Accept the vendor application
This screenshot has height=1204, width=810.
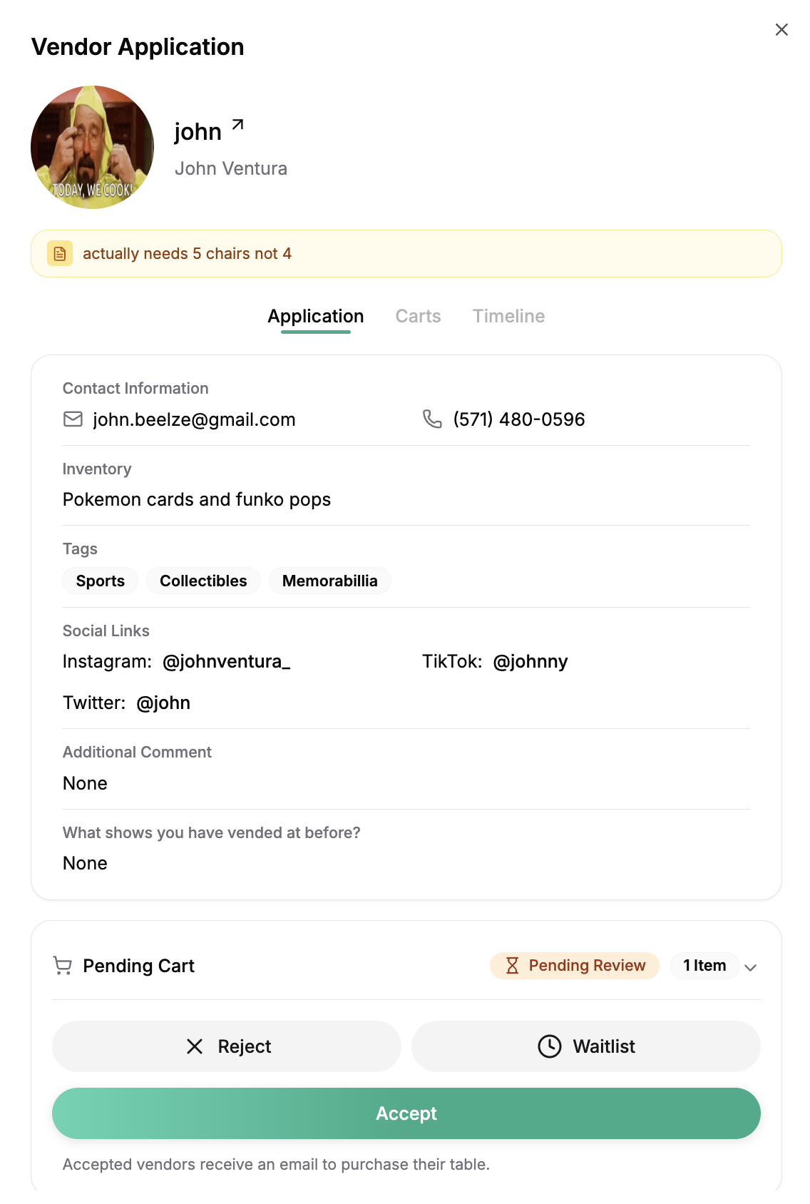406,1113
